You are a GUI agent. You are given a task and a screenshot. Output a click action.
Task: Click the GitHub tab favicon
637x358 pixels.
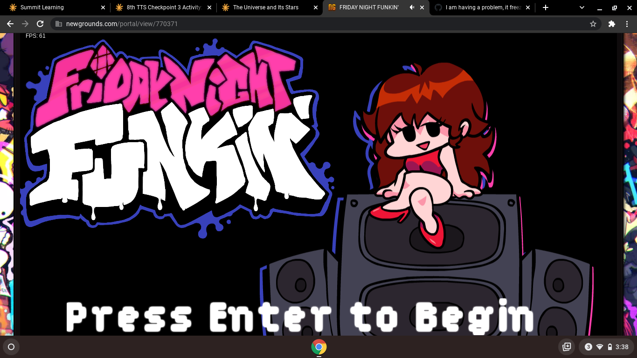(x=438, y=7)
